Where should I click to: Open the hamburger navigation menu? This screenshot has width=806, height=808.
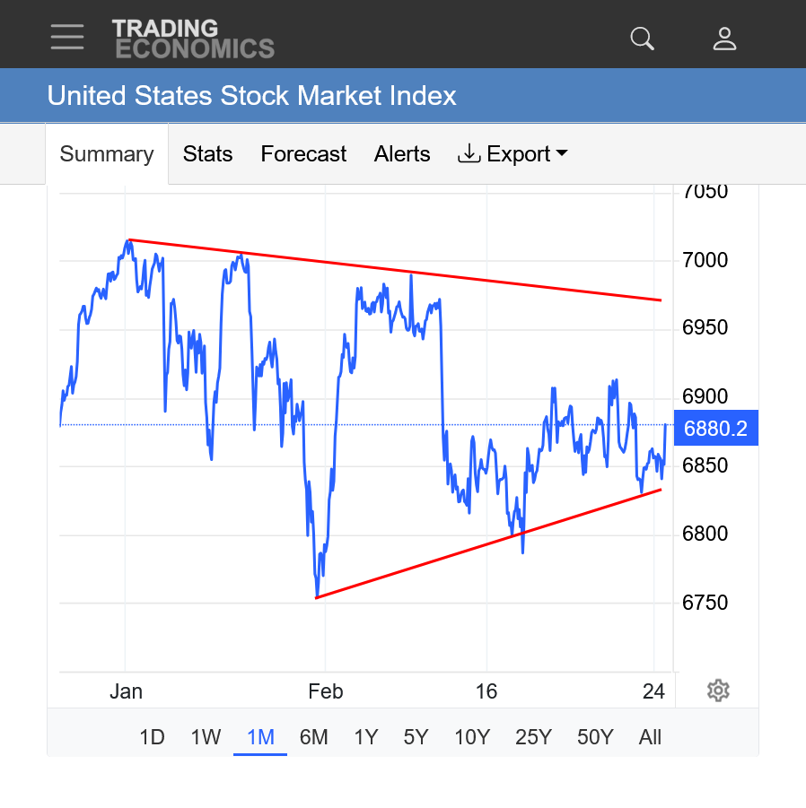point(67,37)
